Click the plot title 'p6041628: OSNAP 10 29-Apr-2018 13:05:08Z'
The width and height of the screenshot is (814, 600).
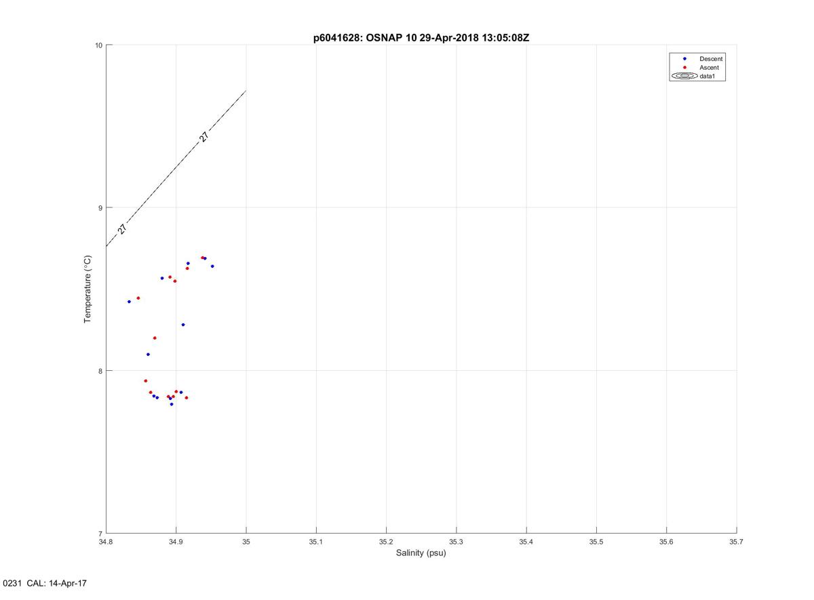point(421,38)
